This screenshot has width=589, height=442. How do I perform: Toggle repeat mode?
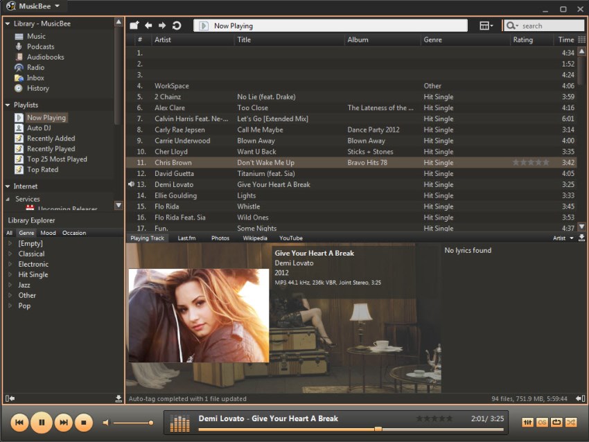(556, 422)
